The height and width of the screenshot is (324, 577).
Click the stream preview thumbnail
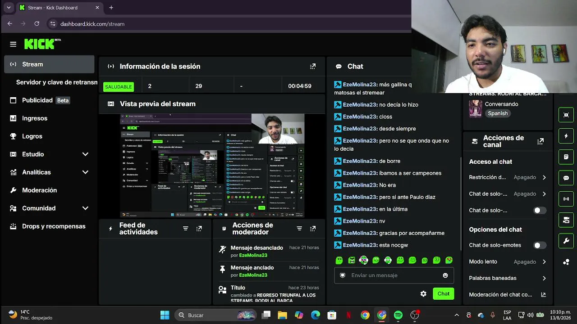click(x=212, y=166)
